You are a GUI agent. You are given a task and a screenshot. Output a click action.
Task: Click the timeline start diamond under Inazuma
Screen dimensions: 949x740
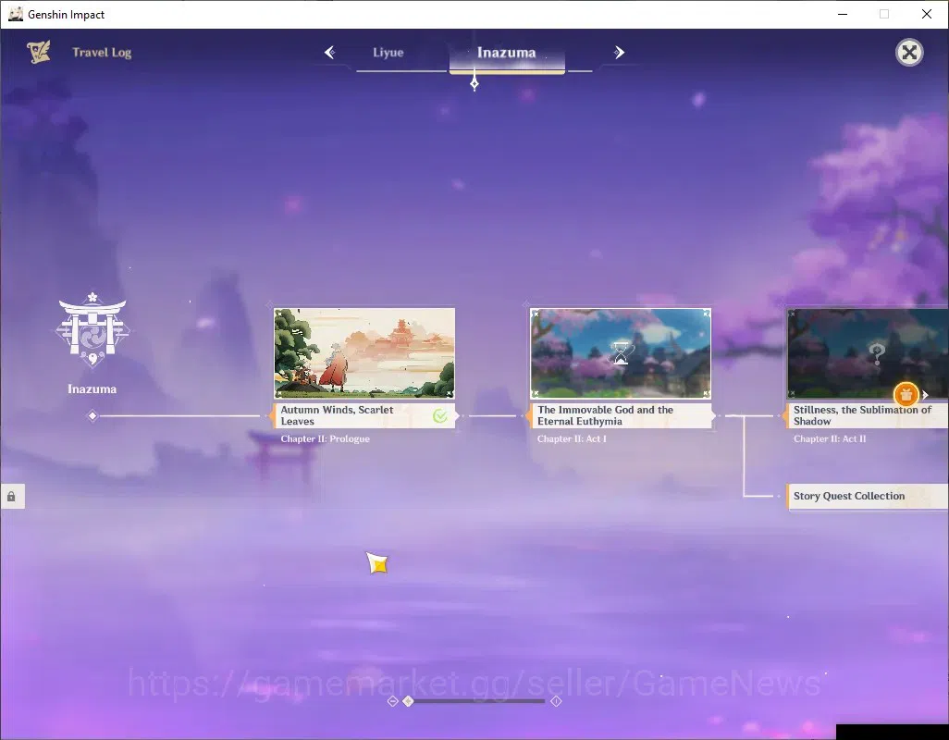coord(92,415)
